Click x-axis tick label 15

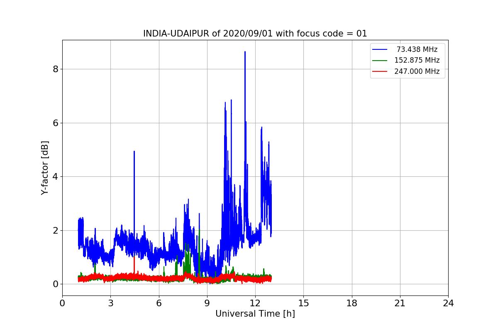pos(303,303)
